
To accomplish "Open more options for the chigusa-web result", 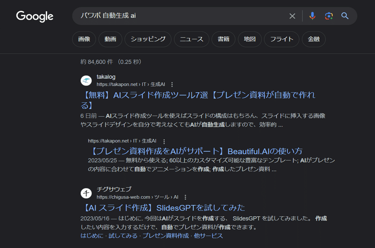I will 185,197.
